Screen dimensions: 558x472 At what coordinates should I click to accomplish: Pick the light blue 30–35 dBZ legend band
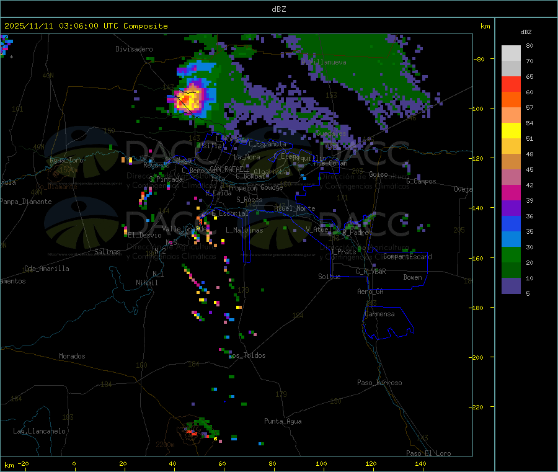[x=511, y=239]
